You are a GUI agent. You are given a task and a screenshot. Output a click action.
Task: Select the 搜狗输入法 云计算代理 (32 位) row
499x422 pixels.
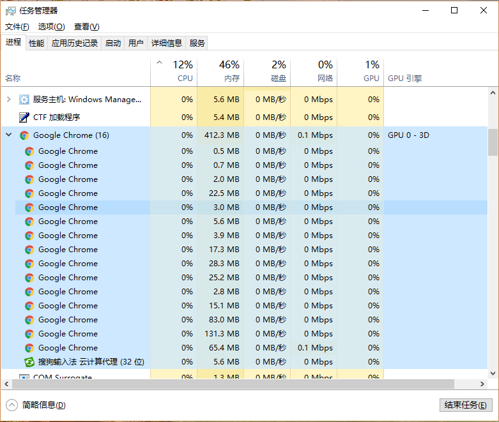[x=251, y=362]
